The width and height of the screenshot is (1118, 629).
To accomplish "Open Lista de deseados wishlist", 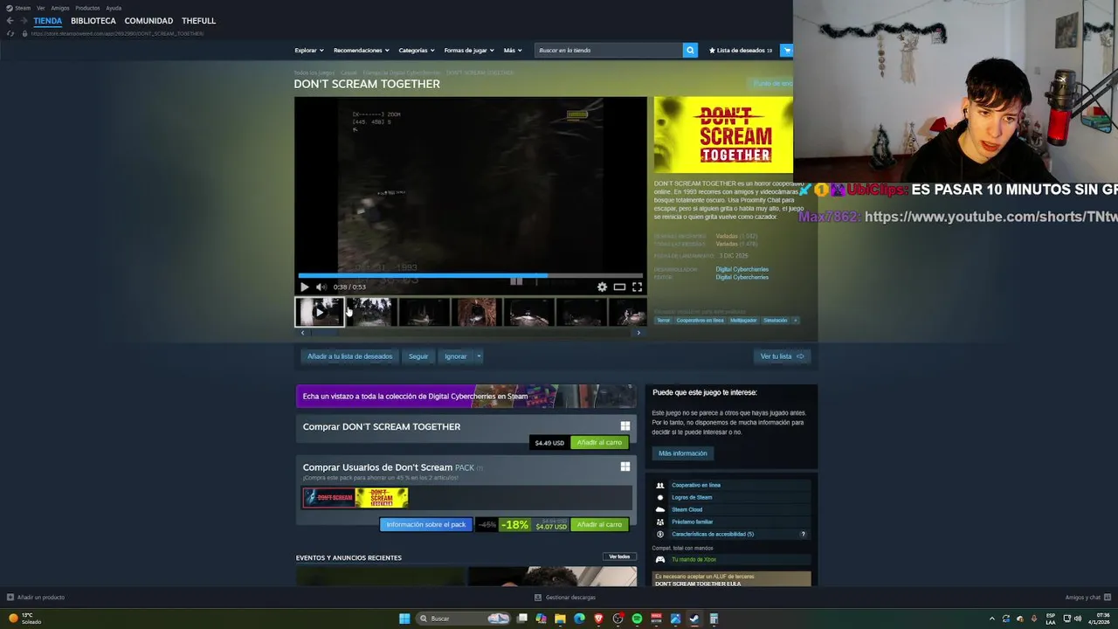I will (x=741, y=50).
